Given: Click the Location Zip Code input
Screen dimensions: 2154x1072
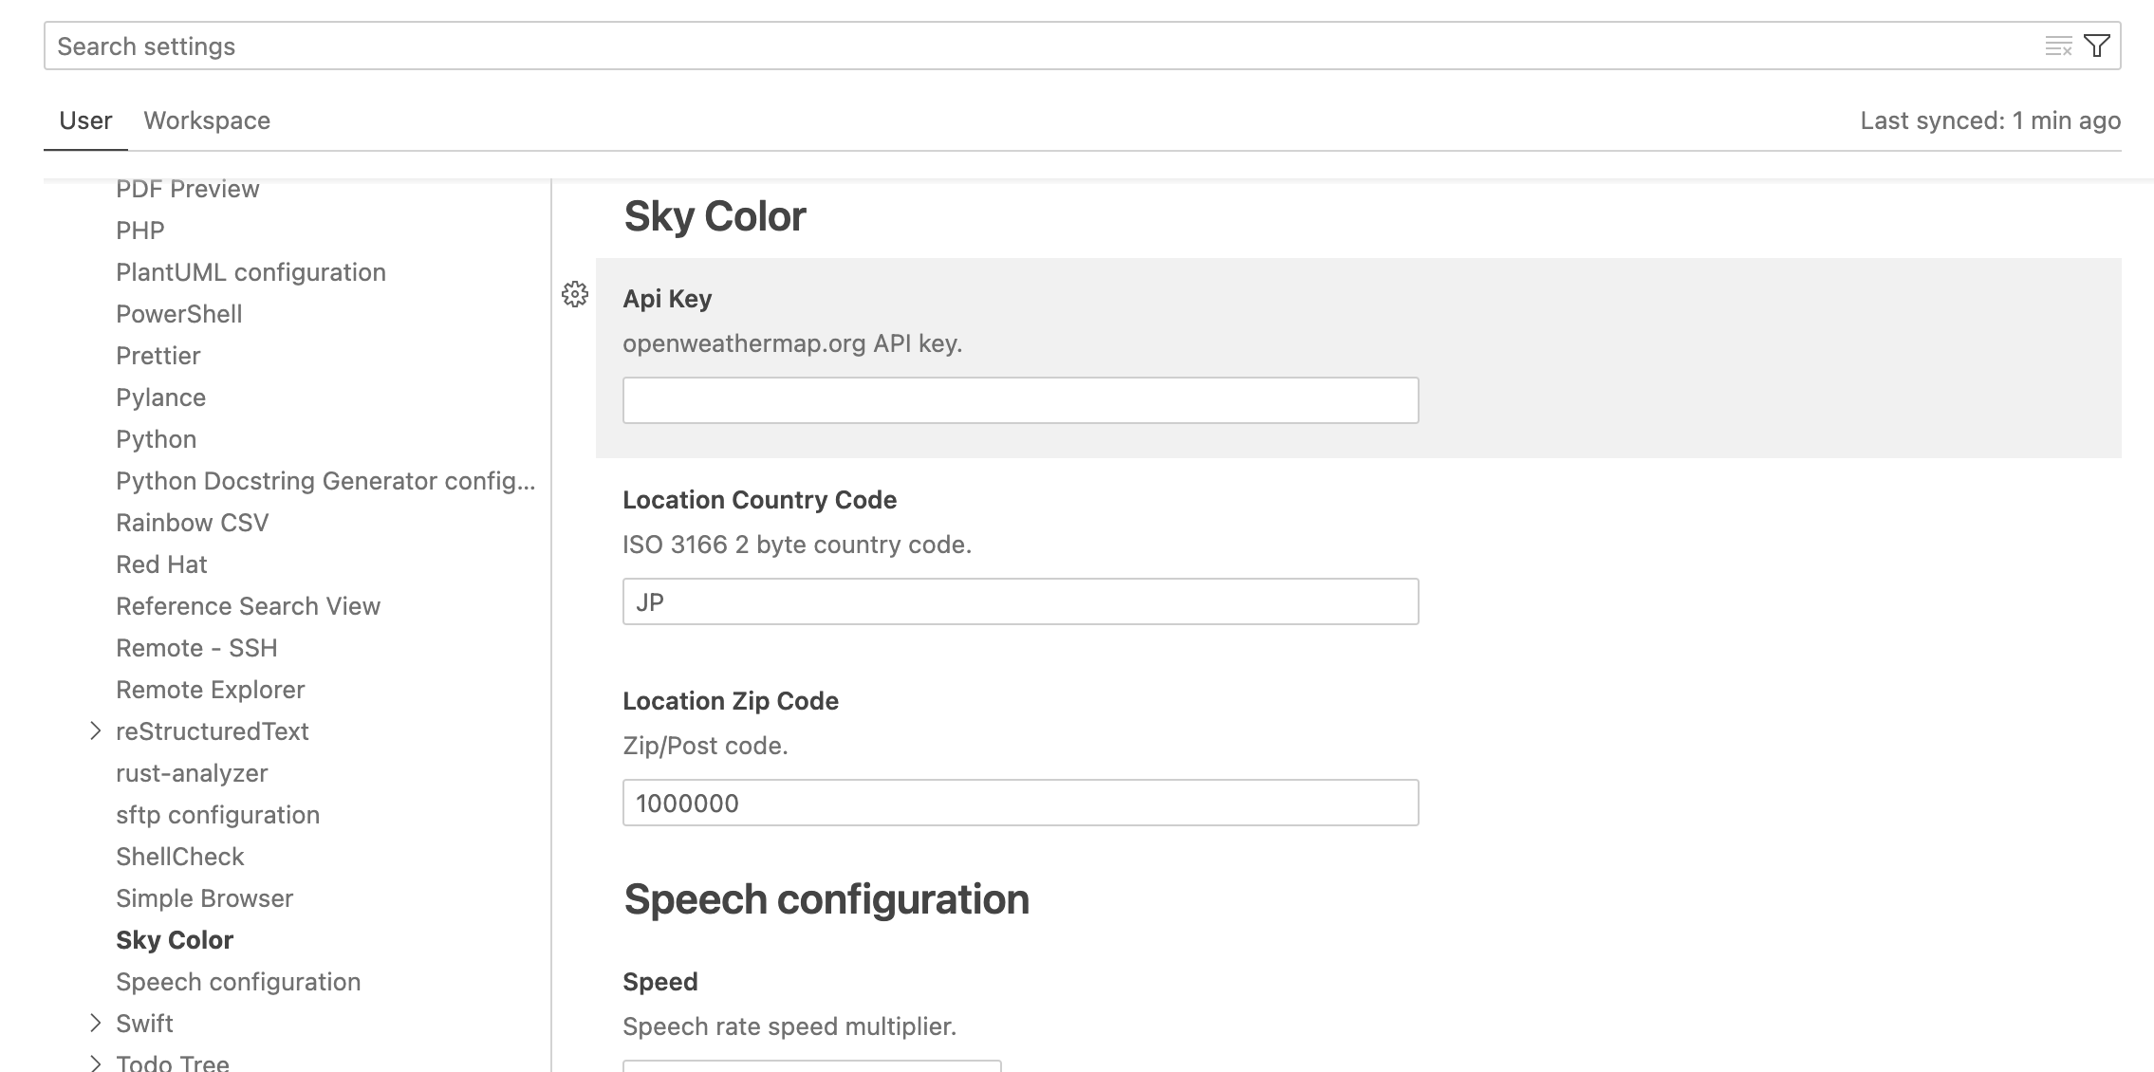Looking at the screenshot, I should coord(1020,803).
